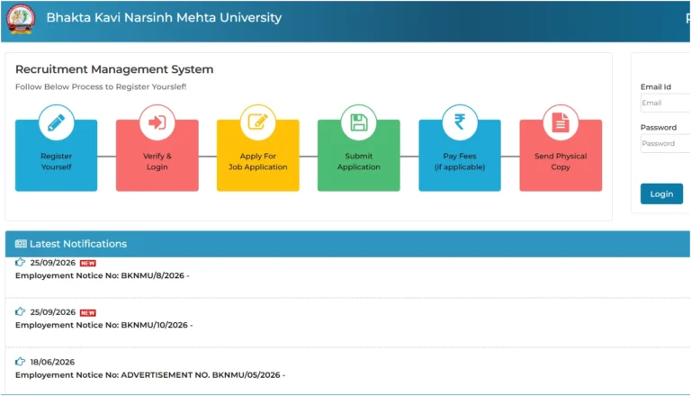This screenshot has height=396, width=691.
Task: Open notice ADVERTISEMENT NO. BKNMU/05/2026
Action: [150, 374]
